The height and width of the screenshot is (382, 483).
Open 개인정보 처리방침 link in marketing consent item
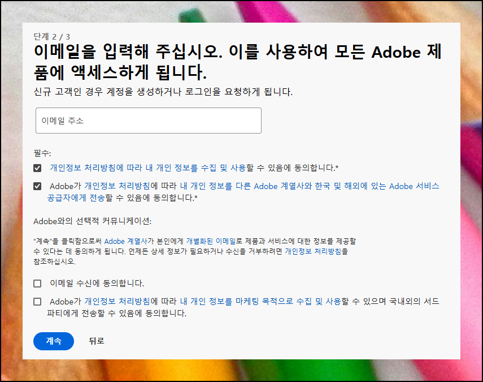coord(117,301)
